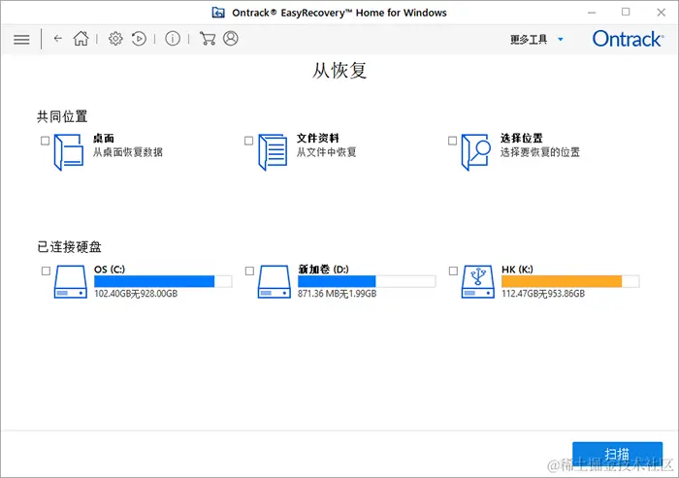Go back with the arrow icon
This screenshot has width=679, height=478.
(58, 39)
